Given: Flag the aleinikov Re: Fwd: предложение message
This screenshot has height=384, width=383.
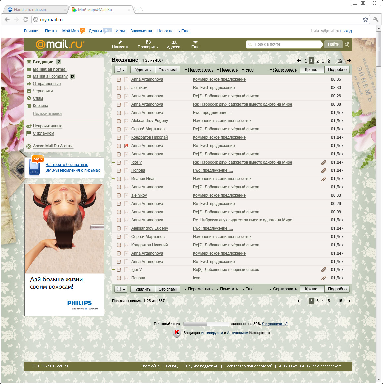Looking at the screenshot, I should 126,88.
